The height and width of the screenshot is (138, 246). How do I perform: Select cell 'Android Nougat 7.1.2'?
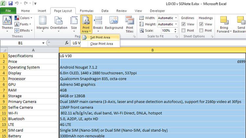[x=152, y=67]
